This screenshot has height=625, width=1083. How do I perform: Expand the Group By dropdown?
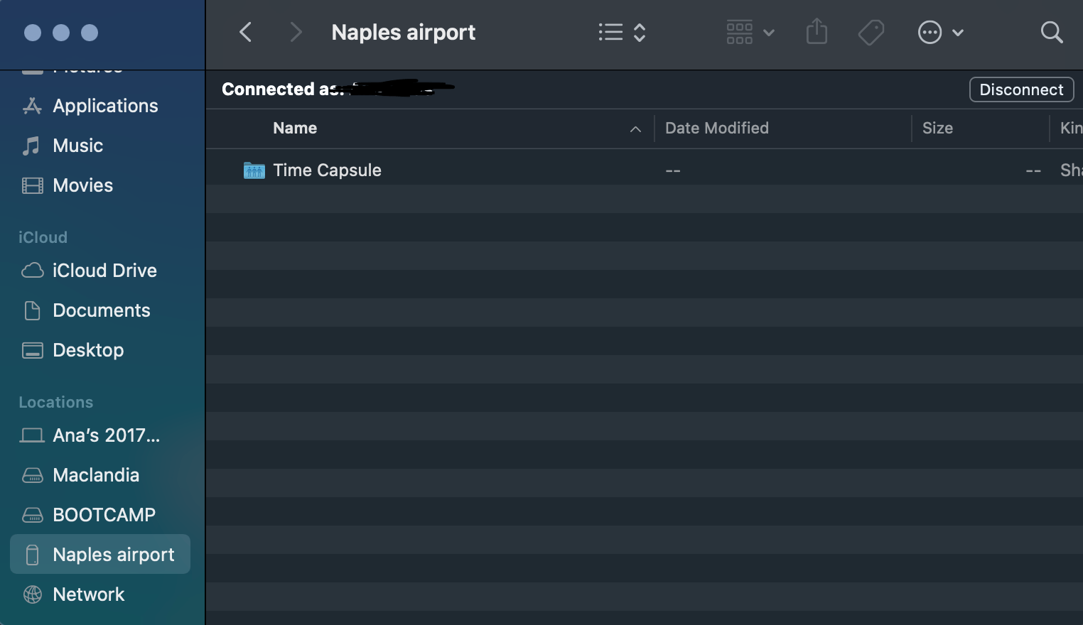(x=750, y=33)
